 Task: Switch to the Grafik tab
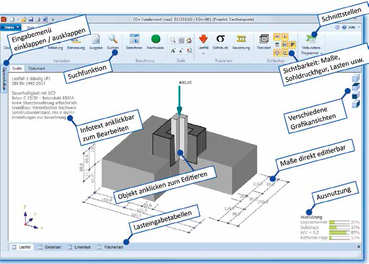(17, 69)
